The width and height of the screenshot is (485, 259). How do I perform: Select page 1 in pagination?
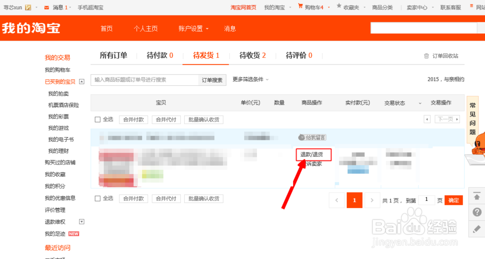pyautogui.click(x=355, y=200)
